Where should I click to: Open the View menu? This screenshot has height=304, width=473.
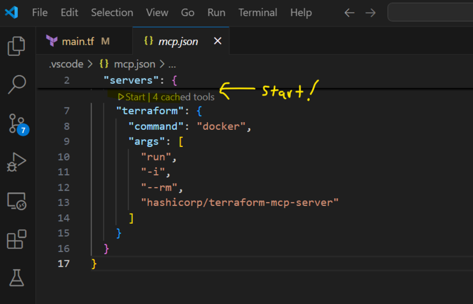(x=157, y=12)
